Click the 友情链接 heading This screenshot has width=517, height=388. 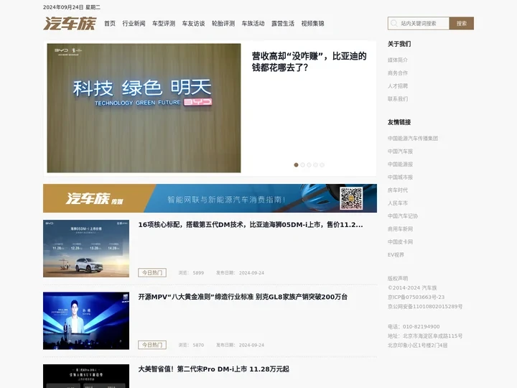(399, 122)
